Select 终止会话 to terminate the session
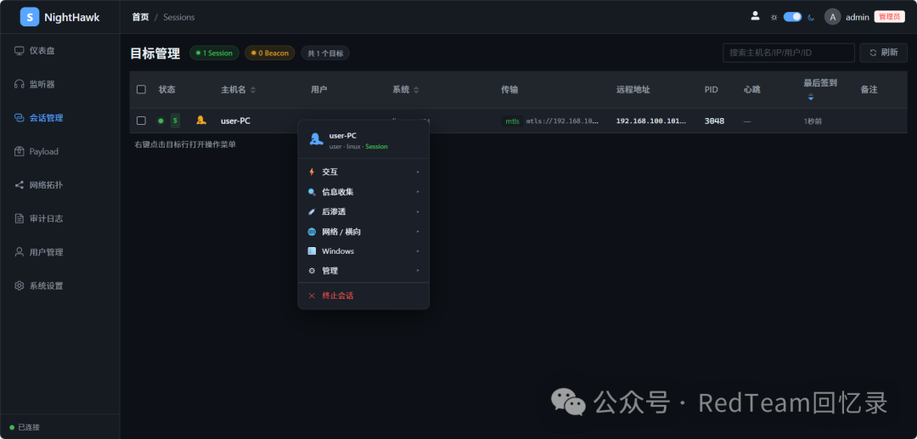The width and height of the screenshot is (917, 439). (363, 295)
